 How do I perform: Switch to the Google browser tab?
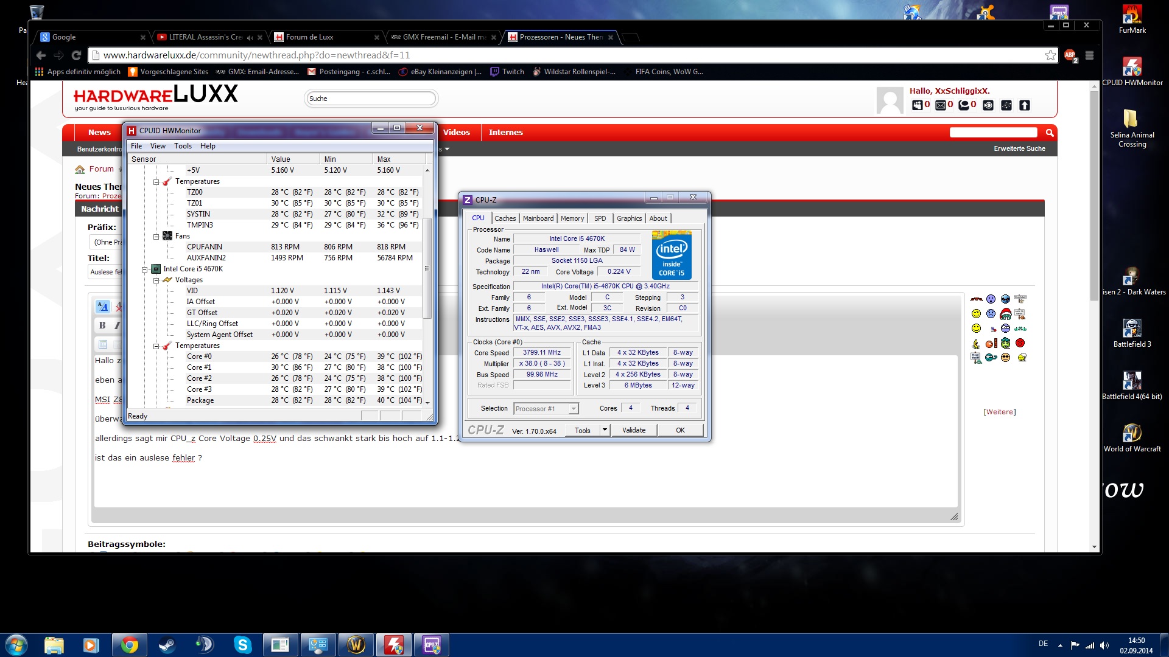click(x=91, y=37)
